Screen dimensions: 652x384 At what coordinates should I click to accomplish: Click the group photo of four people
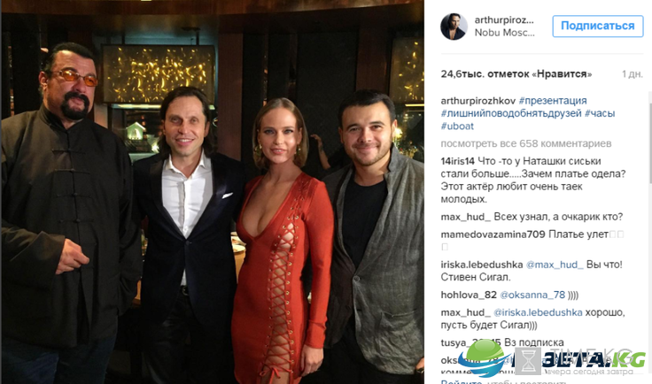(x=213, y=192)
